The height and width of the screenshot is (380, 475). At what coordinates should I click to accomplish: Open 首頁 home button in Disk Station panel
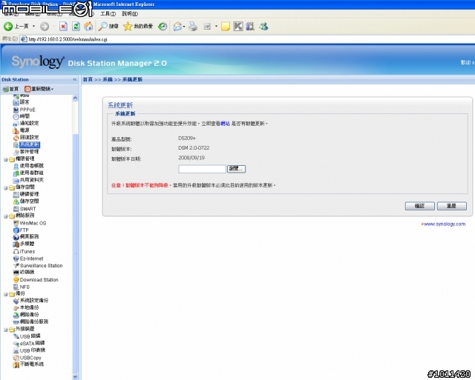[x=10, y=89]
